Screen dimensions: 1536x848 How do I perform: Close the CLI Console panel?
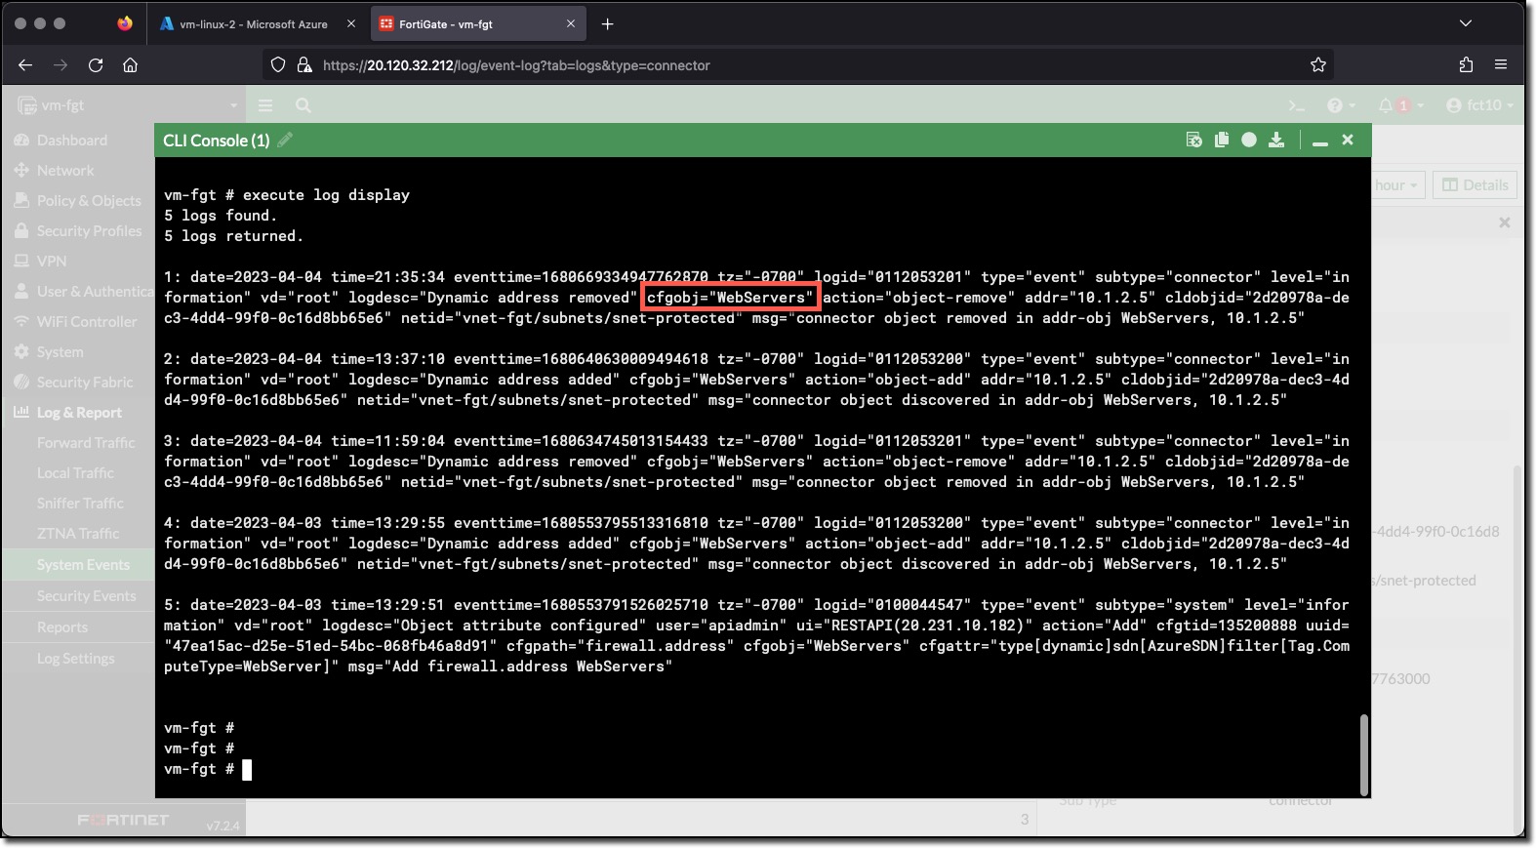click(x=1348, y=141)
